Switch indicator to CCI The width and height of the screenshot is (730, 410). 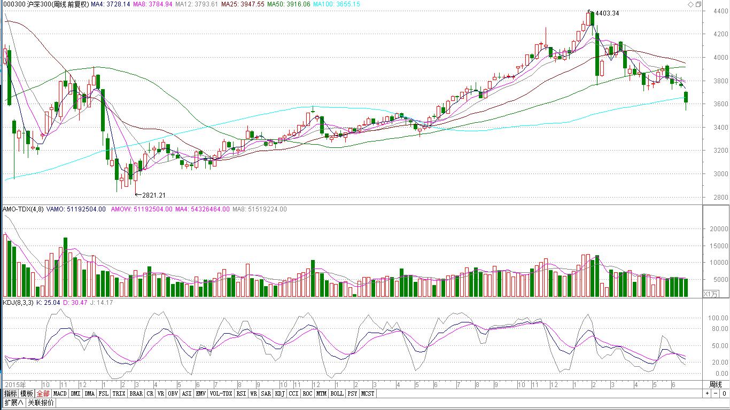tap(294, 393)
